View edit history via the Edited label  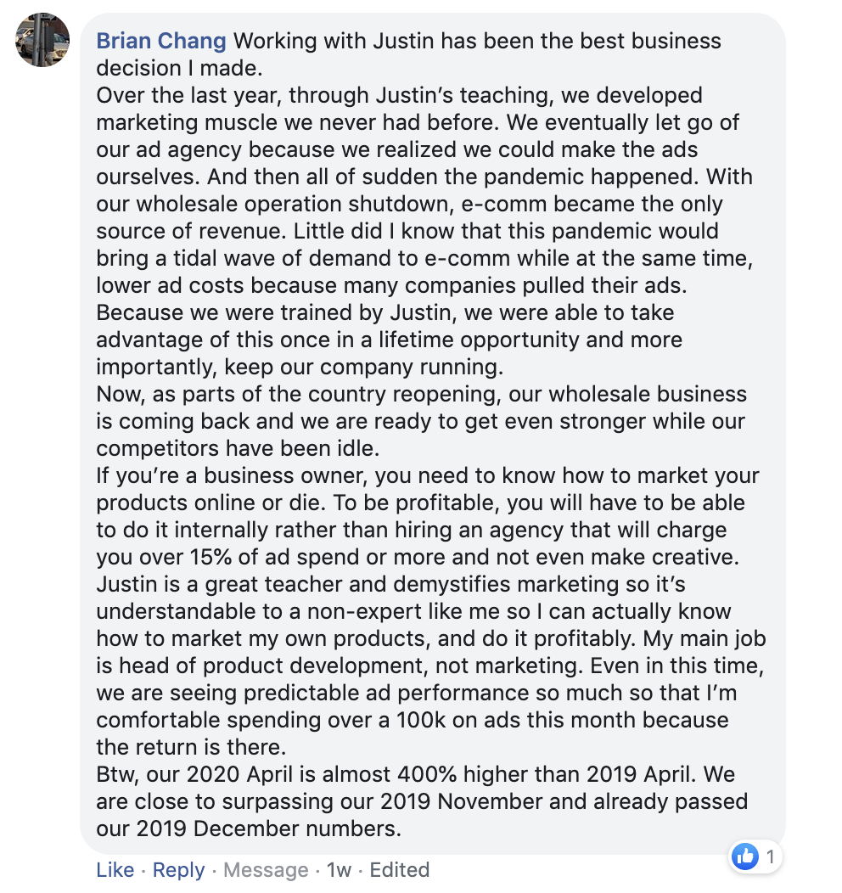[x=399, y=869]
